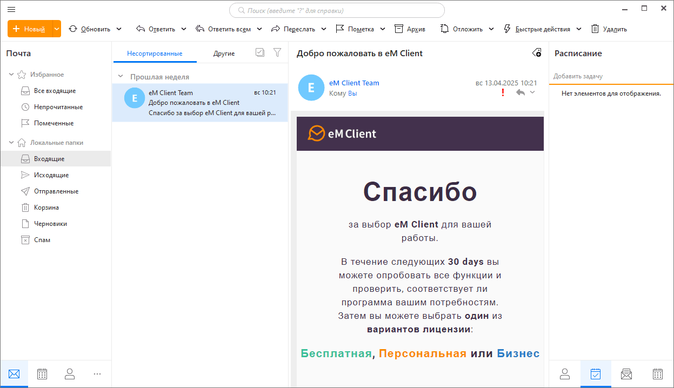Open the eM Client Team sender link
674x388 pixels.
pos(354,83)
